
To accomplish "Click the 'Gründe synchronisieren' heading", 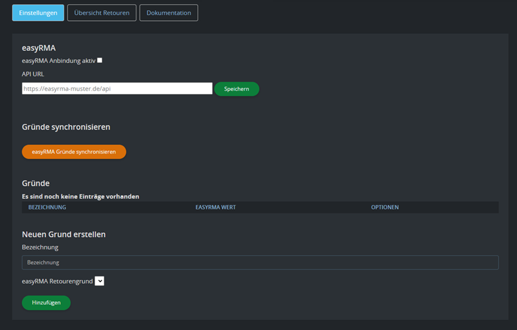I will [x=66, y=127].
